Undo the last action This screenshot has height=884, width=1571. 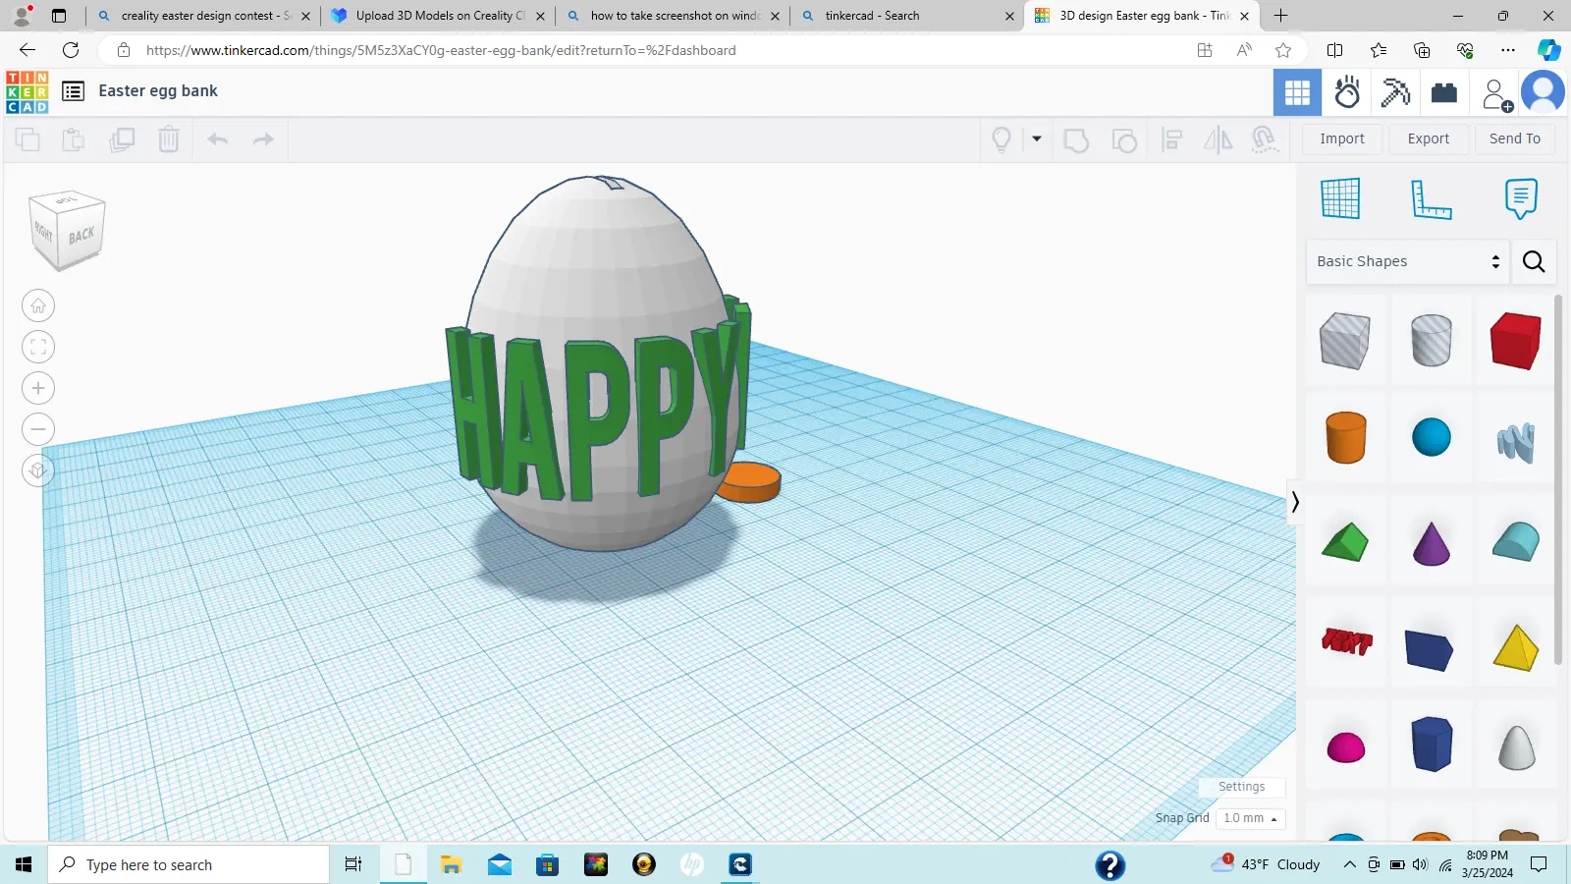217,138
